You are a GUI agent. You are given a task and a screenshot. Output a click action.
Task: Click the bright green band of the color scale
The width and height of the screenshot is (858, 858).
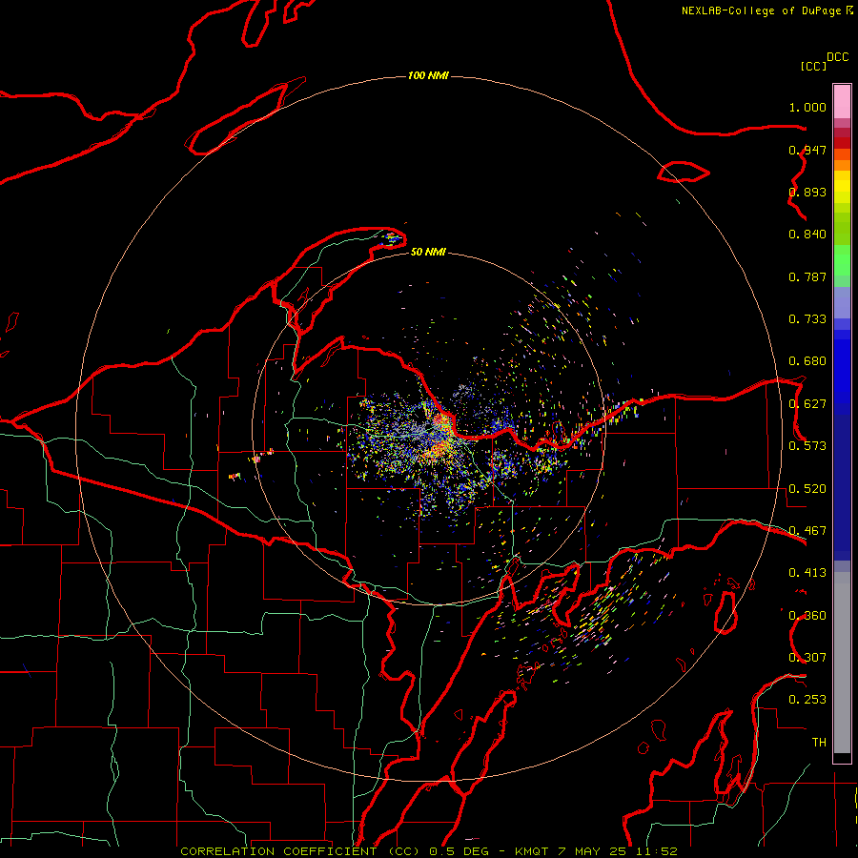click(842, 260)
